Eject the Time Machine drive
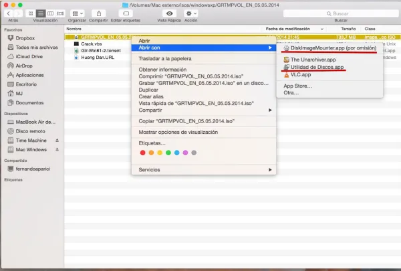Viewport: 401px width, 271px height. coord(57,141)
